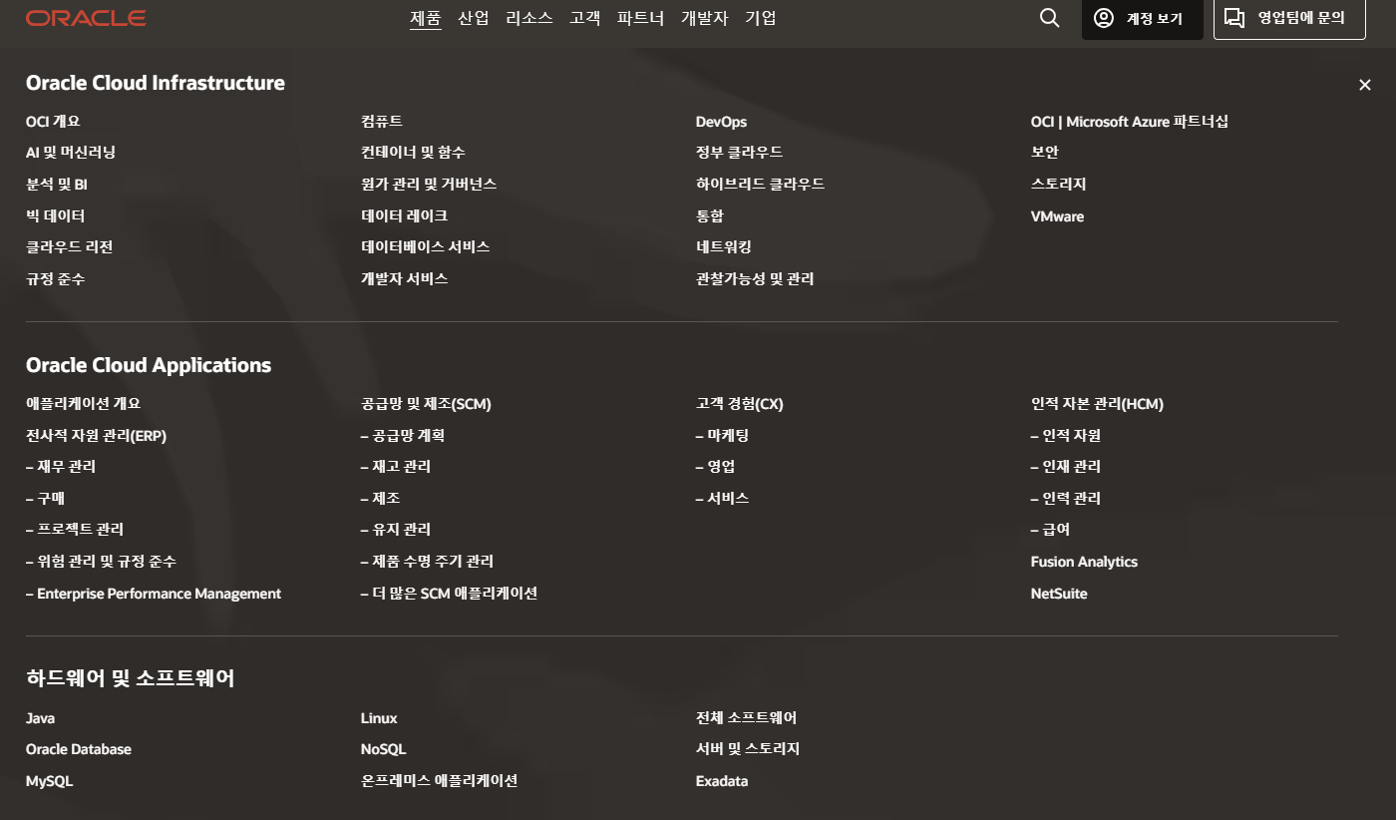Screen dimensions: 1396x820
Task: Open 네트워킹 link
Action: pos(724,247)
